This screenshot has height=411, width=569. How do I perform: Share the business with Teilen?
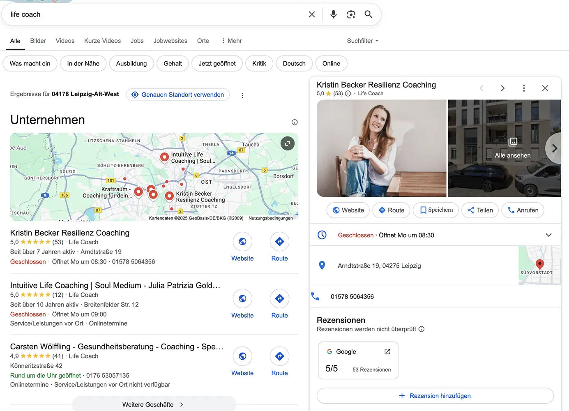click(x=480, y=210)
